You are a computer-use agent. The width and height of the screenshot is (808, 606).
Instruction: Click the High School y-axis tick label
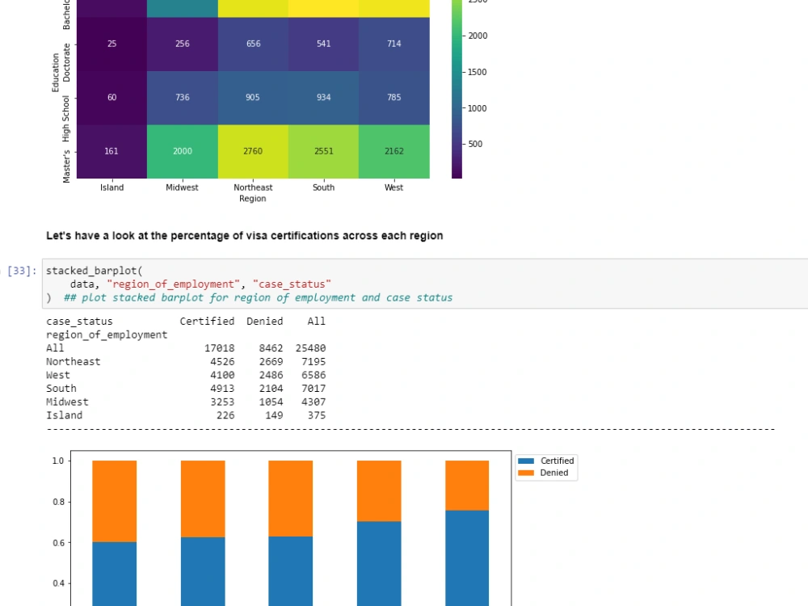coord(66,119)
